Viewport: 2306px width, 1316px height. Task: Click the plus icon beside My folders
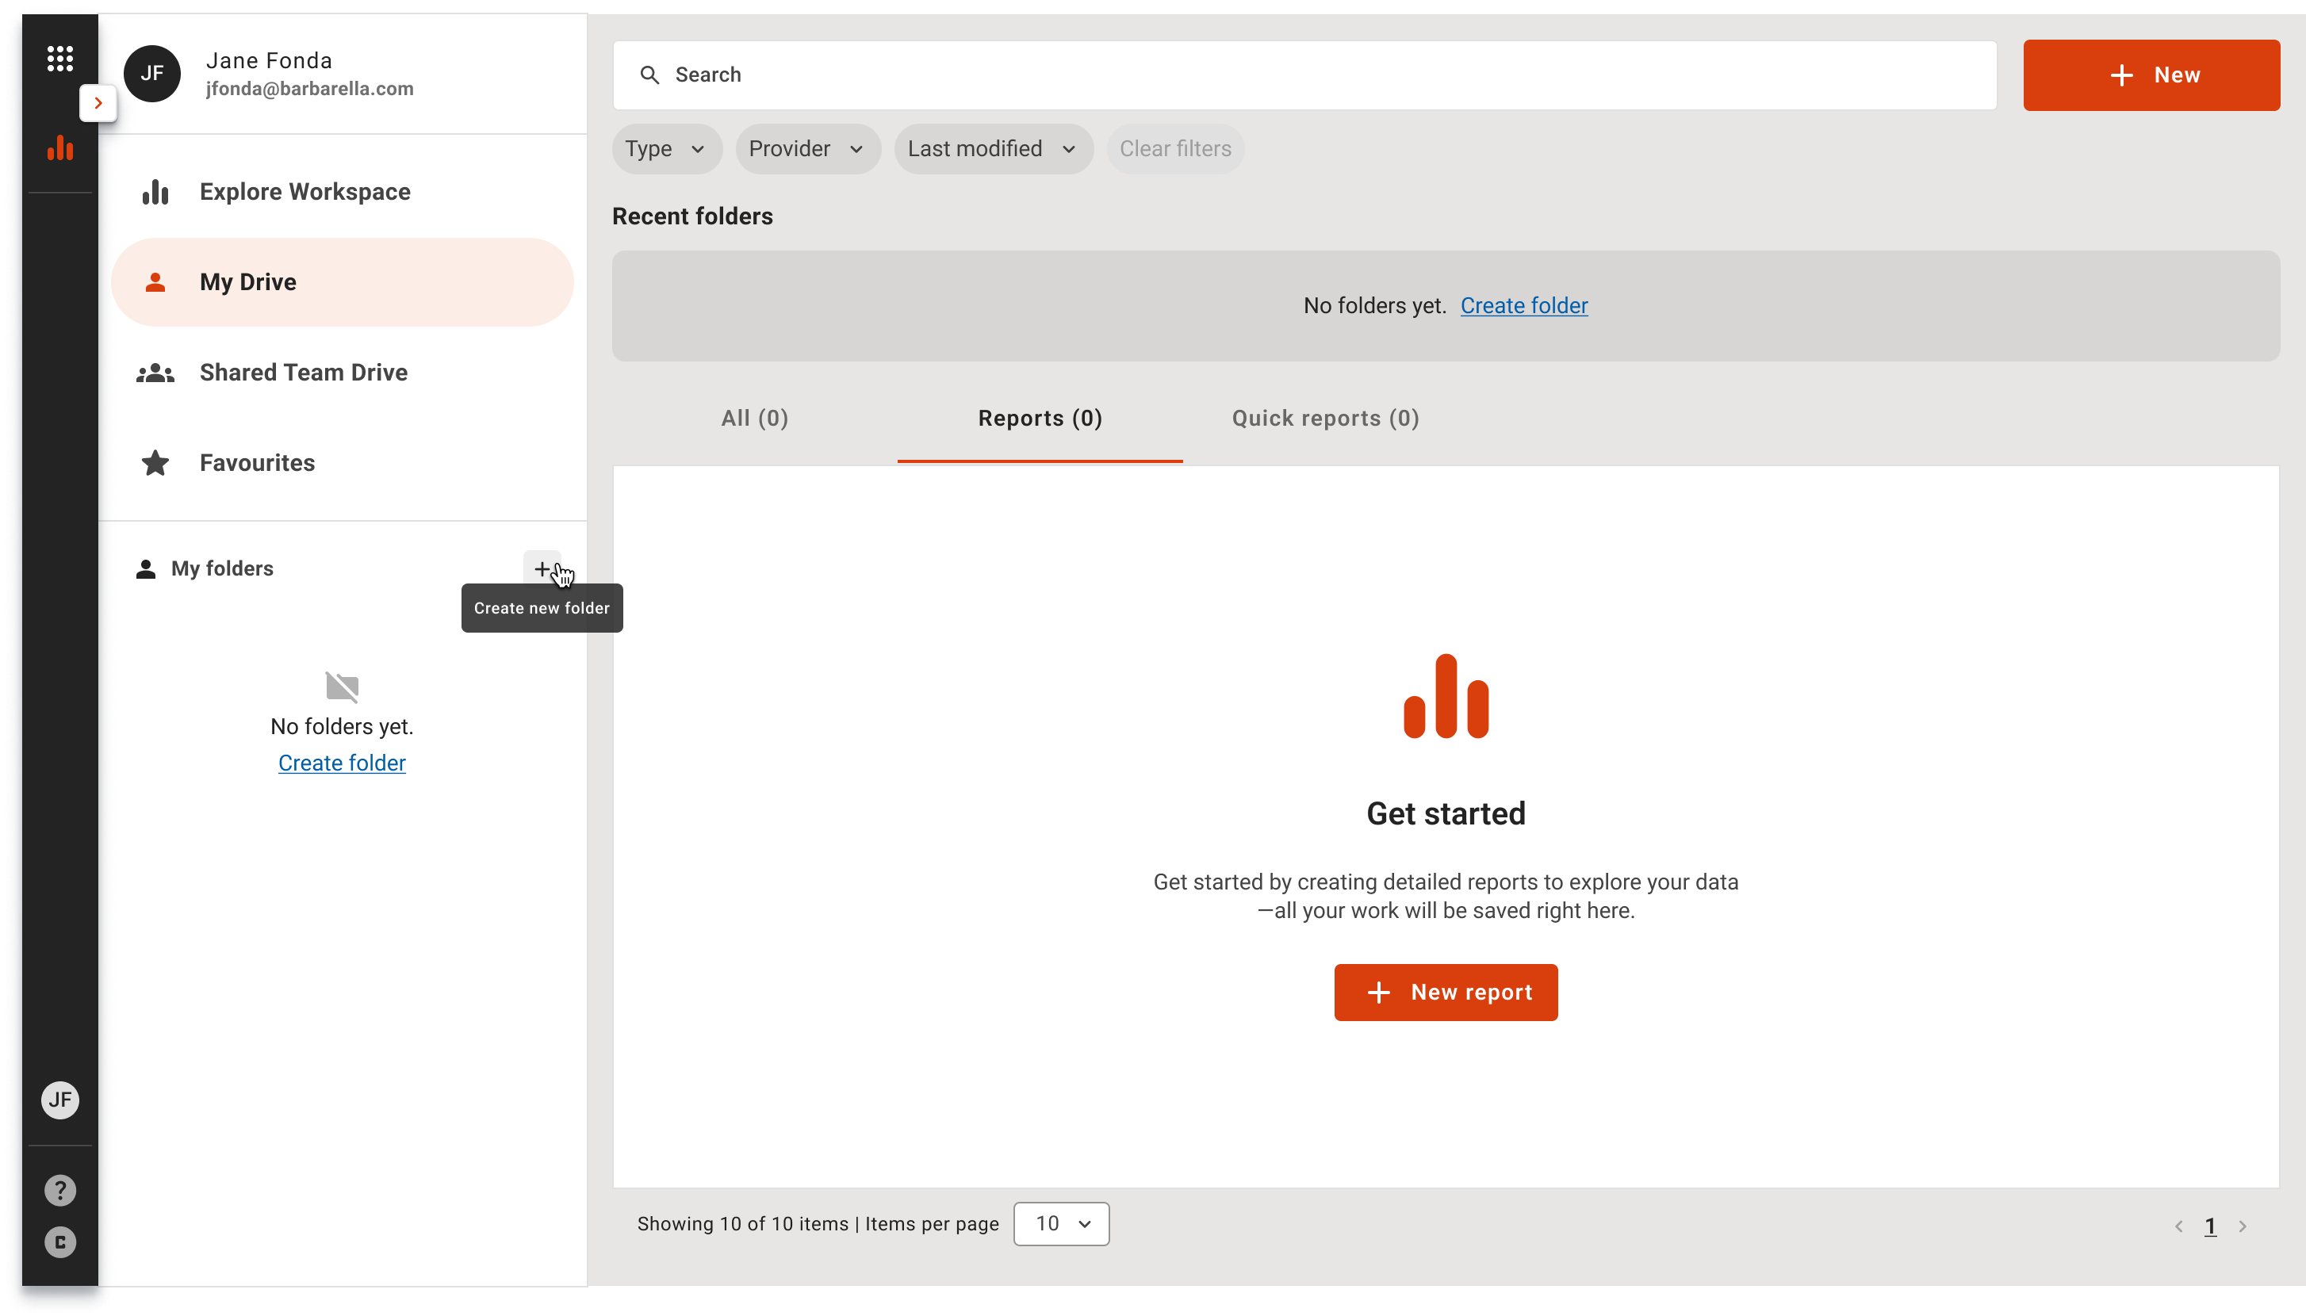pyautogui.click(x=542, y=568)
